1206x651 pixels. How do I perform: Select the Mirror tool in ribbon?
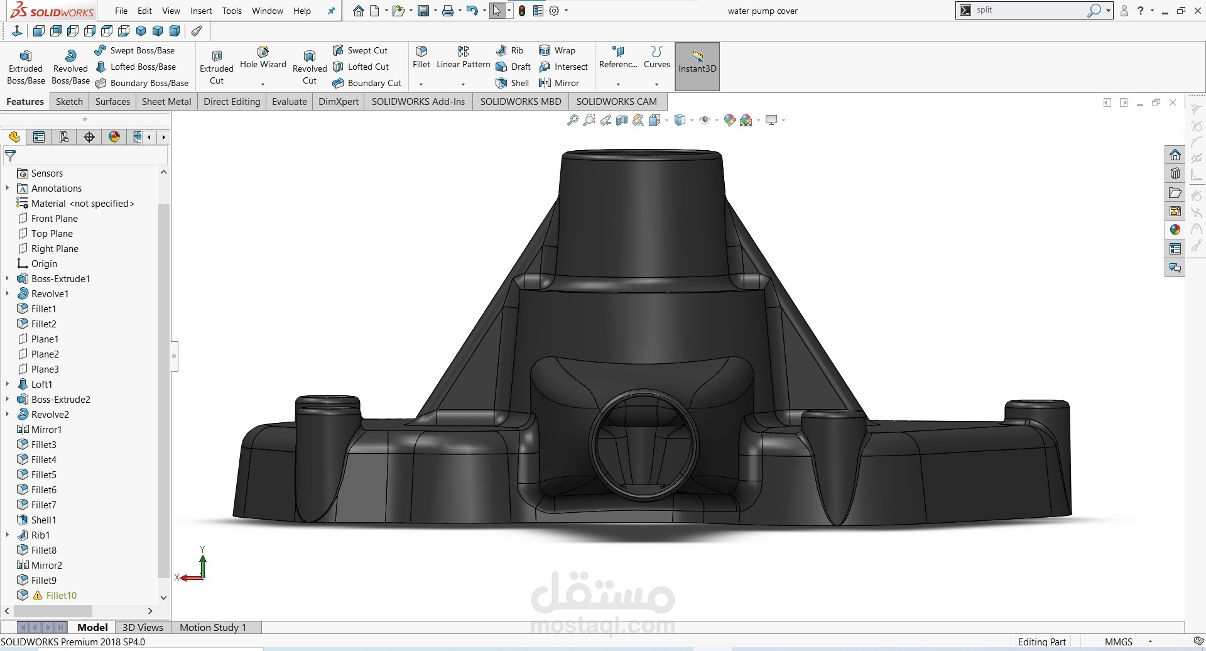[559, 83]
